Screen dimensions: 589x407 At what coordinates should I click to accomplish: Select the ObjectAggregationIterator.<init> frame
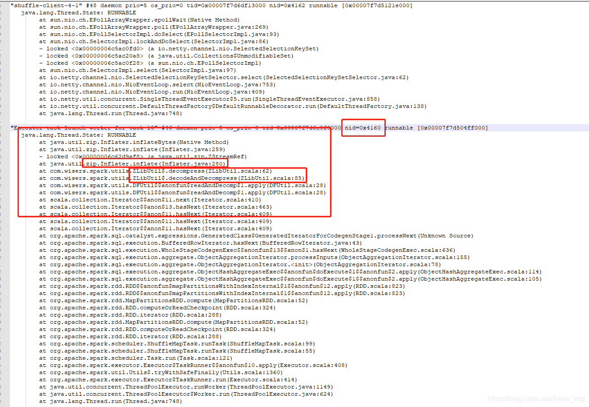pos(240,264)
